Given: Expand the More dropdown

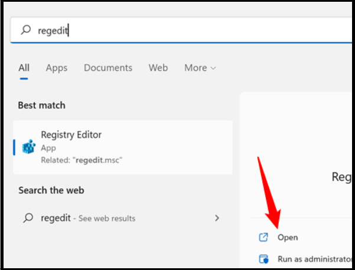Looking at the screenshot, I should (x=200, y=68).
